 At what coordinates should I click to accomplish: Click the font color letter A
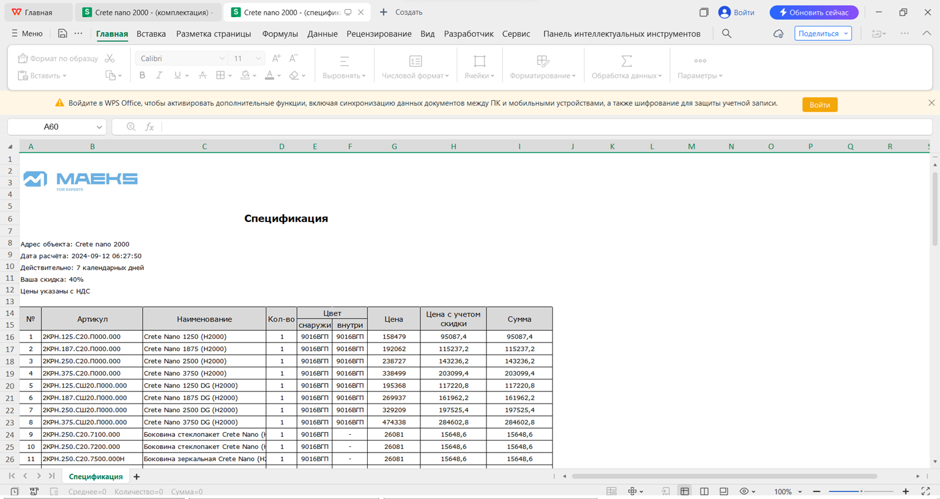coord(269,75)
